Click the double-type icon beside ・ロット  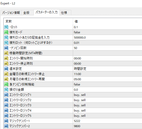tap(6, 27)
